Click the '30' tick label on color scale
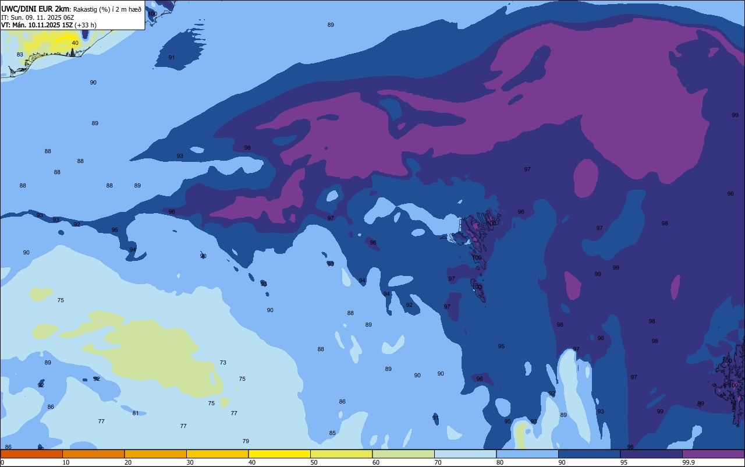745x467 pixels. 190,462
